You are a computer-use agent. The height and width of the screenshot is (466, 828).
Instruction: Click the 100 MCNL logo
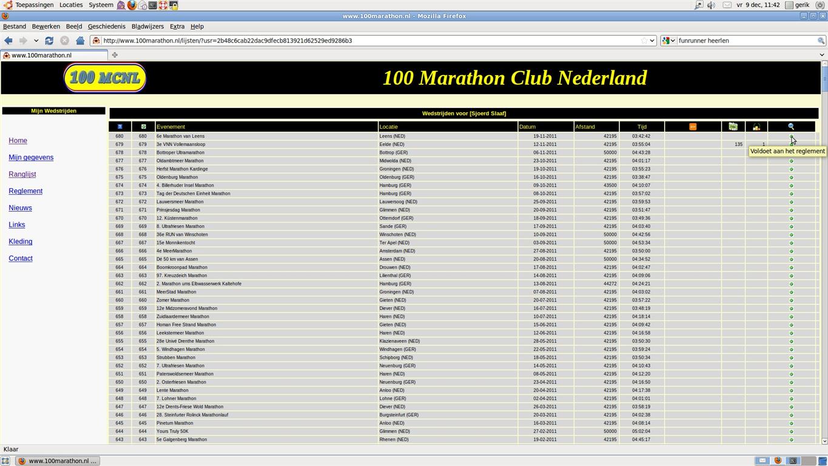click(105, 78)
